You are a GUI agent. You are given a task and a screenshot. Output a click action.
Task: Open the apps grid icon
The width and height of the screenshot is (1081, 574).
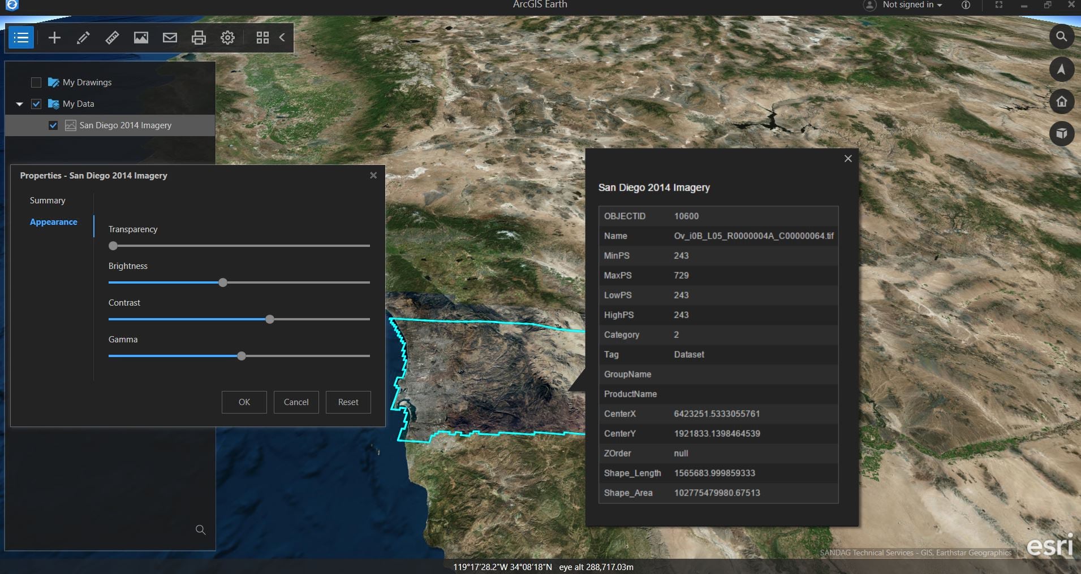coord(262,38)
